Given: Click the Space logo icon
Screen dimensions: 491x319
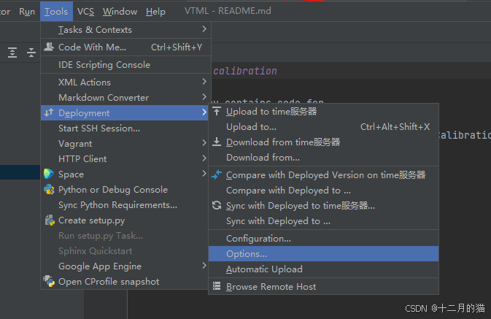Looking at the screenshot, I should (49, 174).
